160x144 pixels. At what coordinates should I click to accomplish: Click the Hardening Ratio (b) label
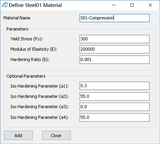tap(30, 59)
